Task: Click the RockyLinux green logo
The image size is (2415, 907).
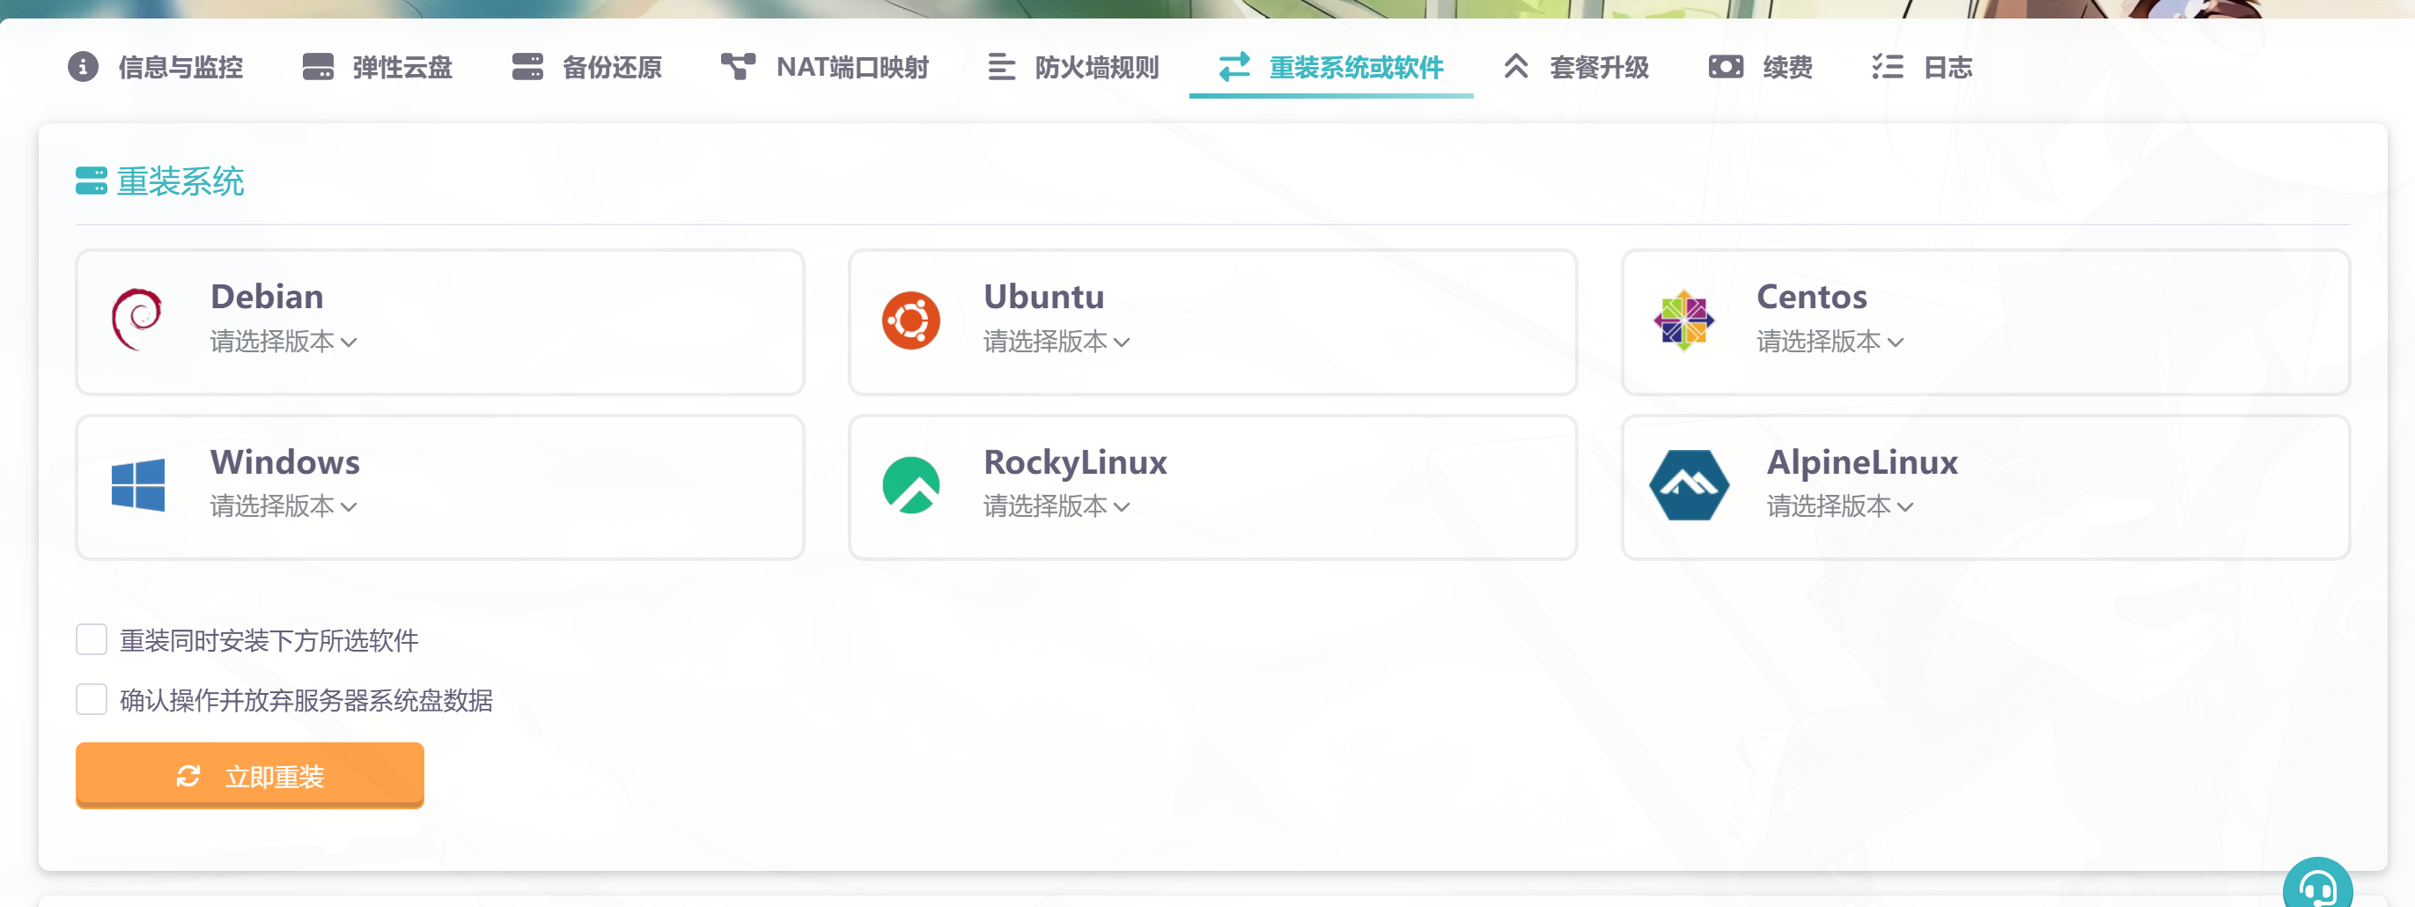Action: [x=910, y=485]
